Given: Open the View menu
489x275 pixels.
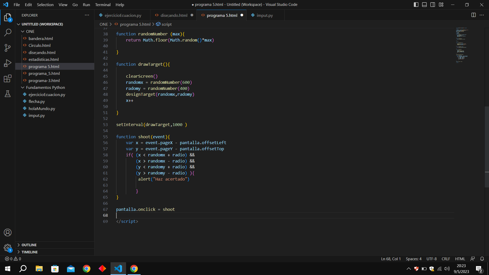Looking at the screenshot, I should tap(63, 5).
